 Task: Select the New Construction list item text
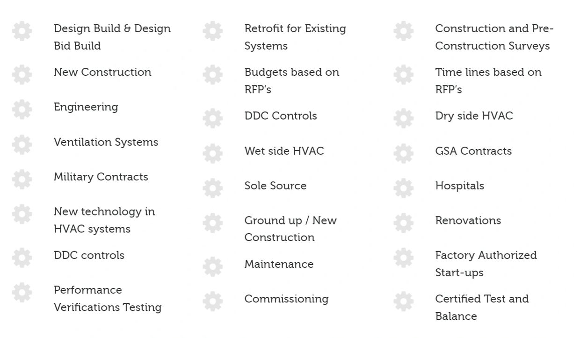102,72
